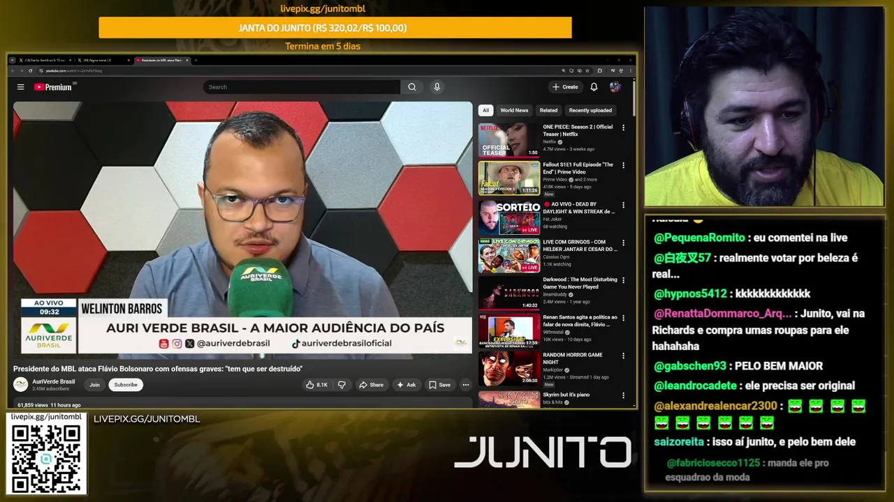Click the magnifier search button

click(x=412, y=87)
